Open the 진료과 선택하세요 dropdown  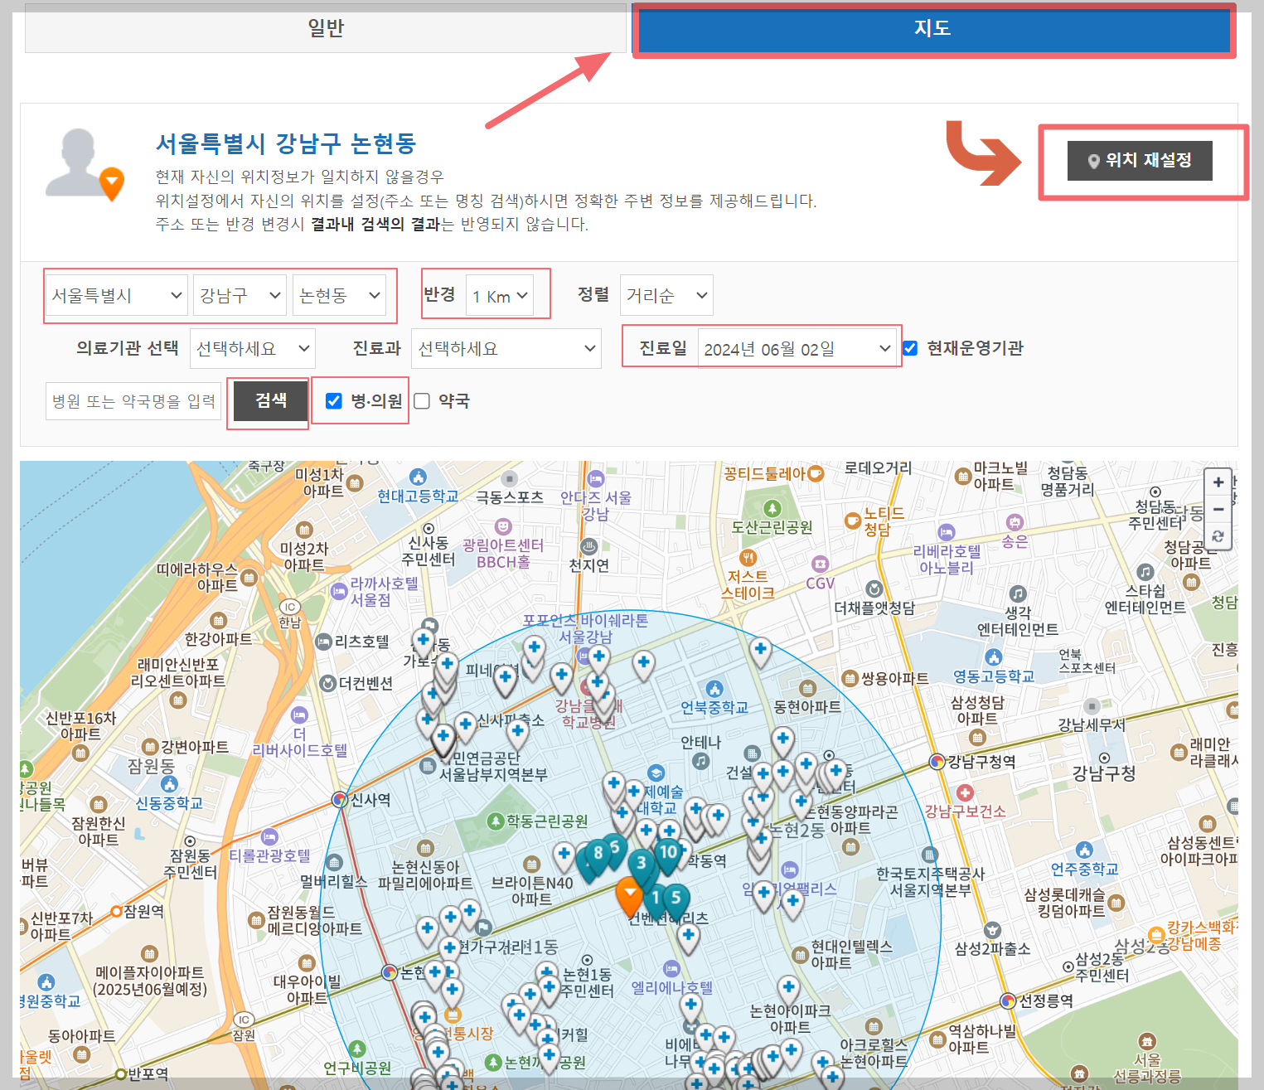tap(506, 348)
